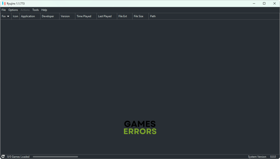Open the File menu
The width and height of the screenshot is (280, 159).
coord(4,10)
